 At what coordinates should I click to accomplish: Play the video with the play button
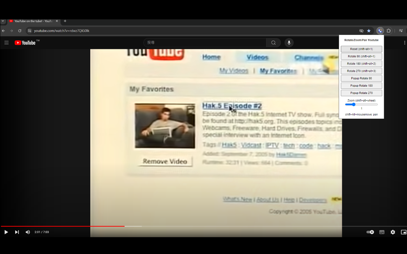[6, 232]
